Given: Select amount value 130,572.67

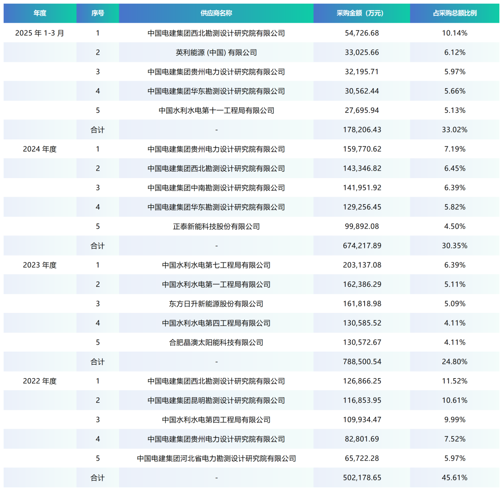Looking at the screenshot, I should coord(362,342).
